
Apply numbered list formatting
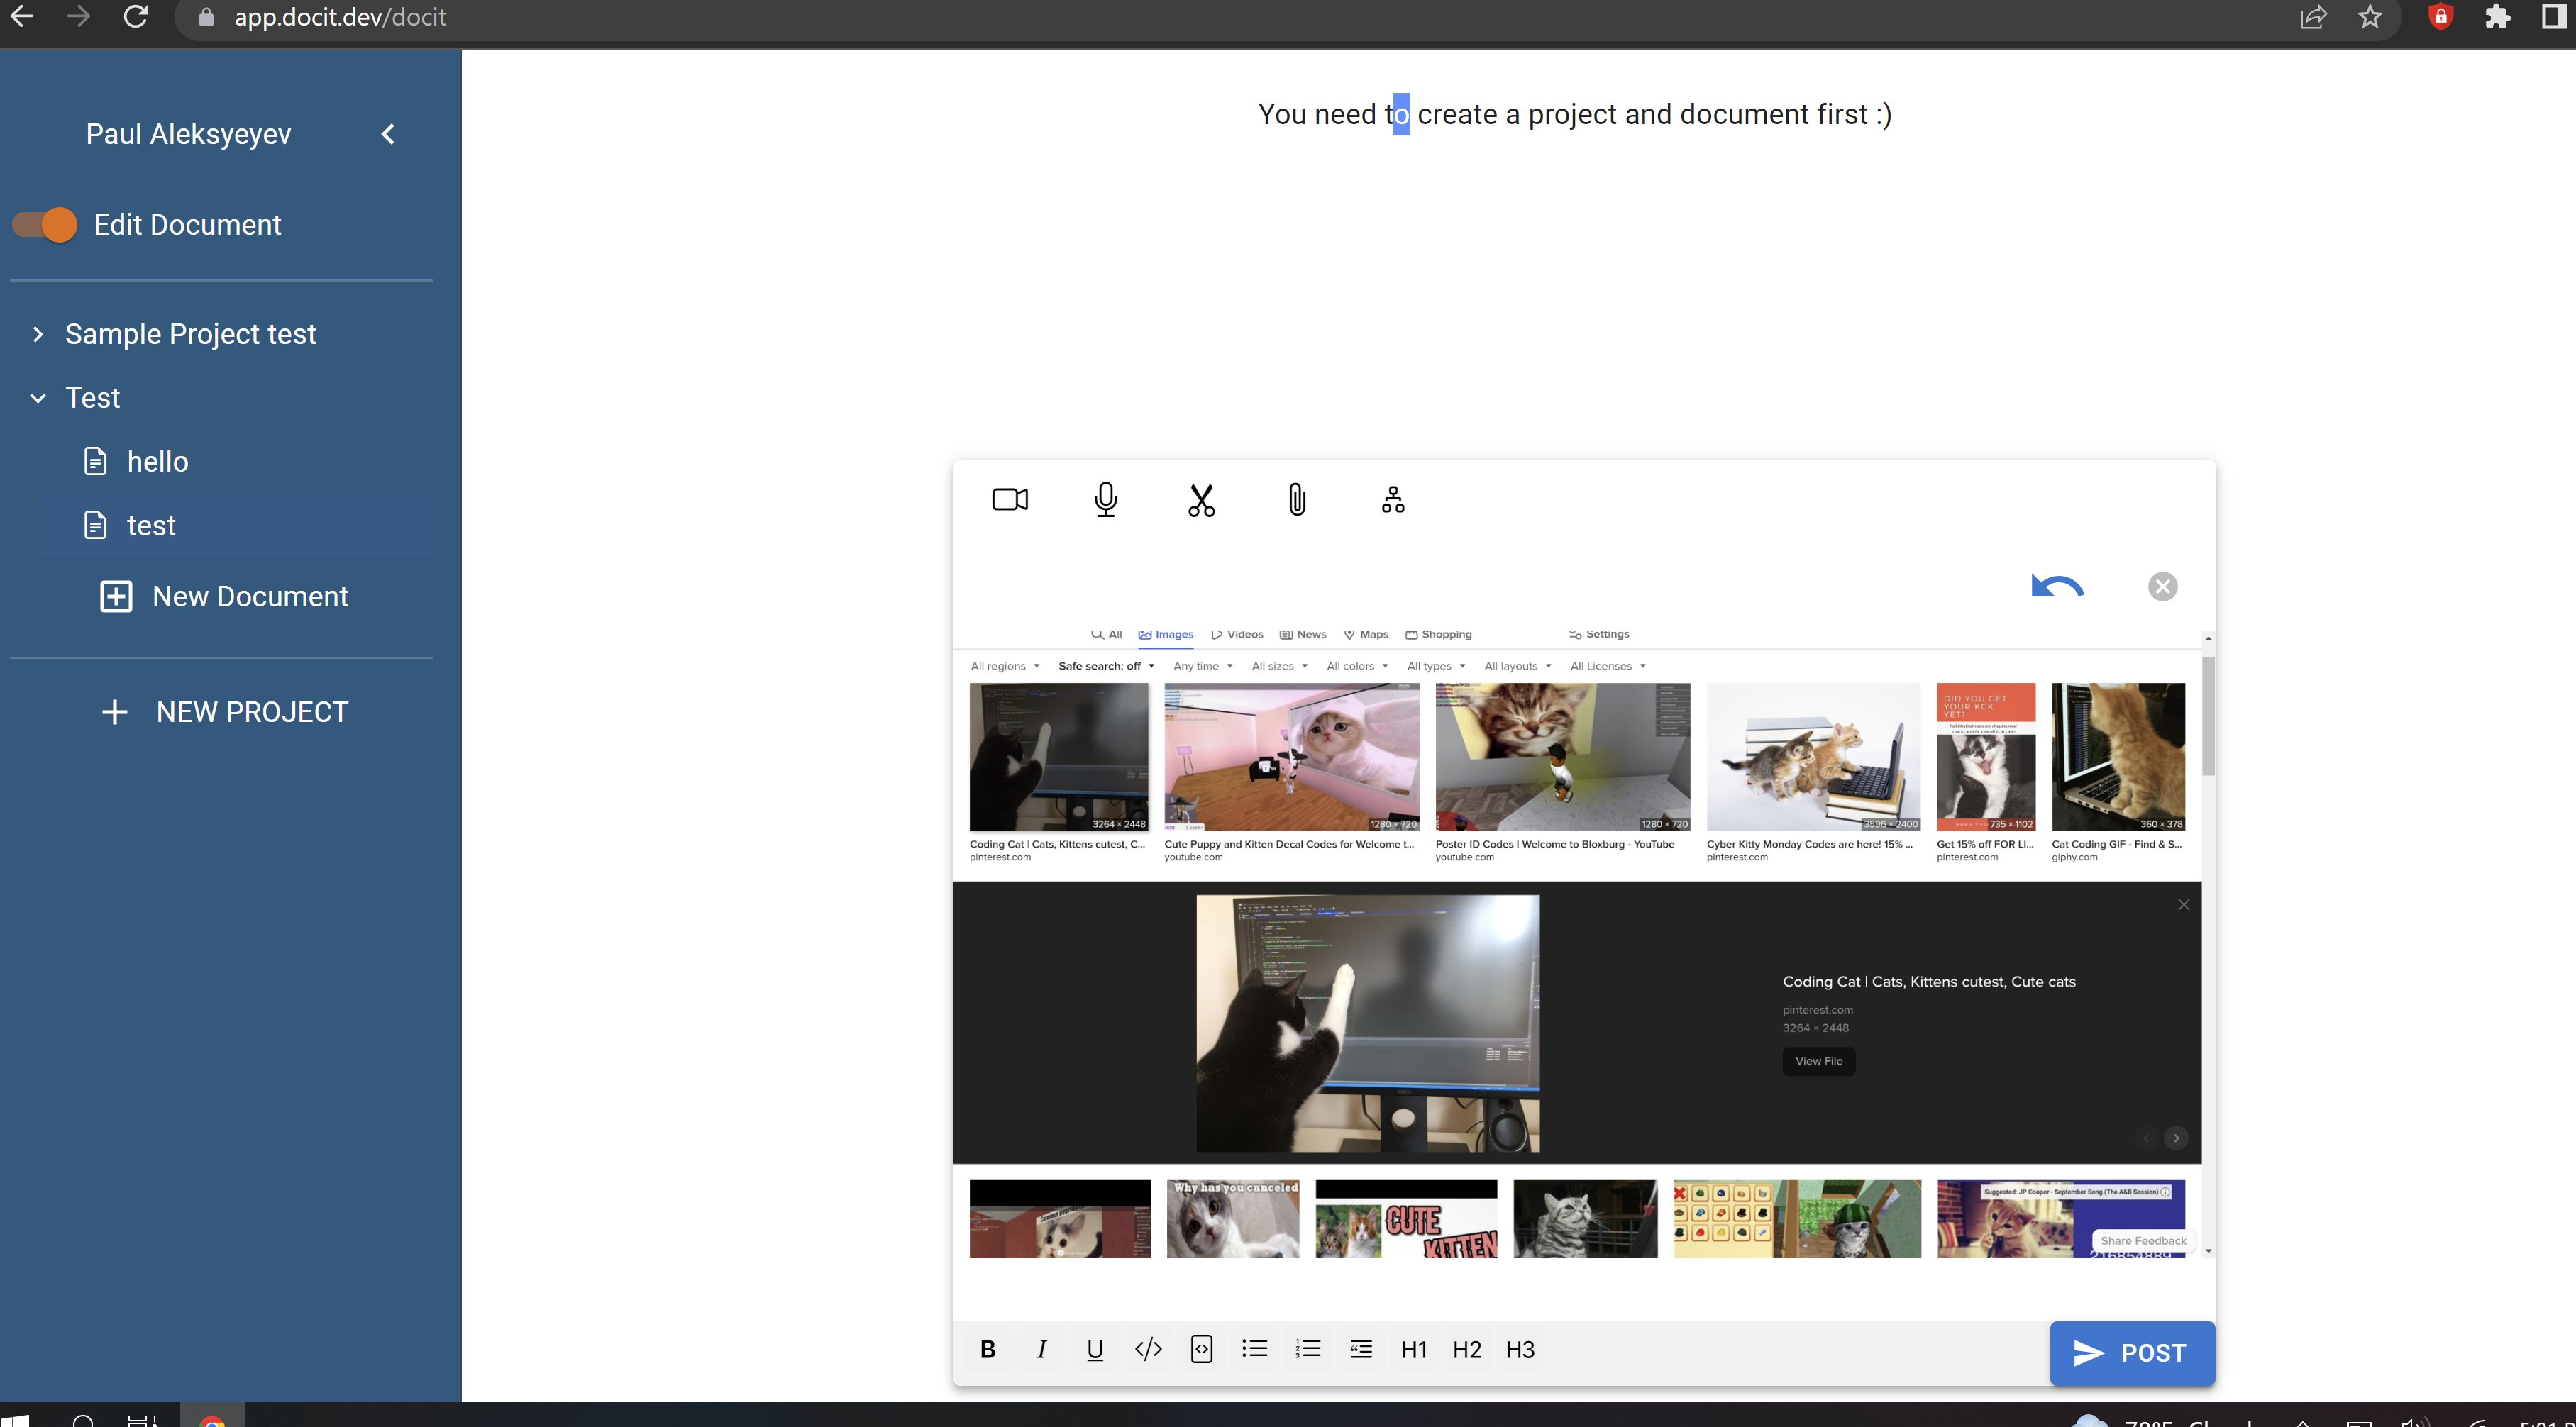coord(1308,1349)
